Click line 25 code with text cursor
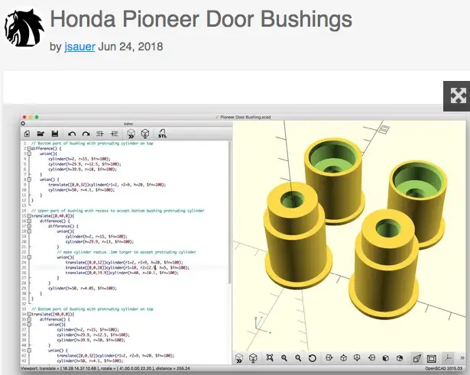Image resolution: width=470 pixels, height=375 pixels. click(128, 268)
